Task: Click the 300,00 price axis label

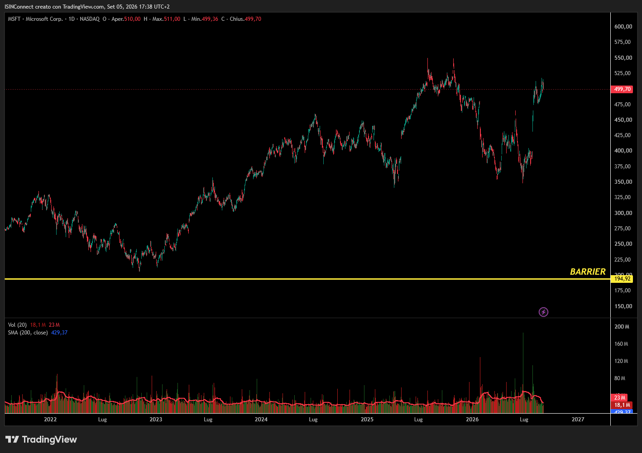Action: coord(623,213)
